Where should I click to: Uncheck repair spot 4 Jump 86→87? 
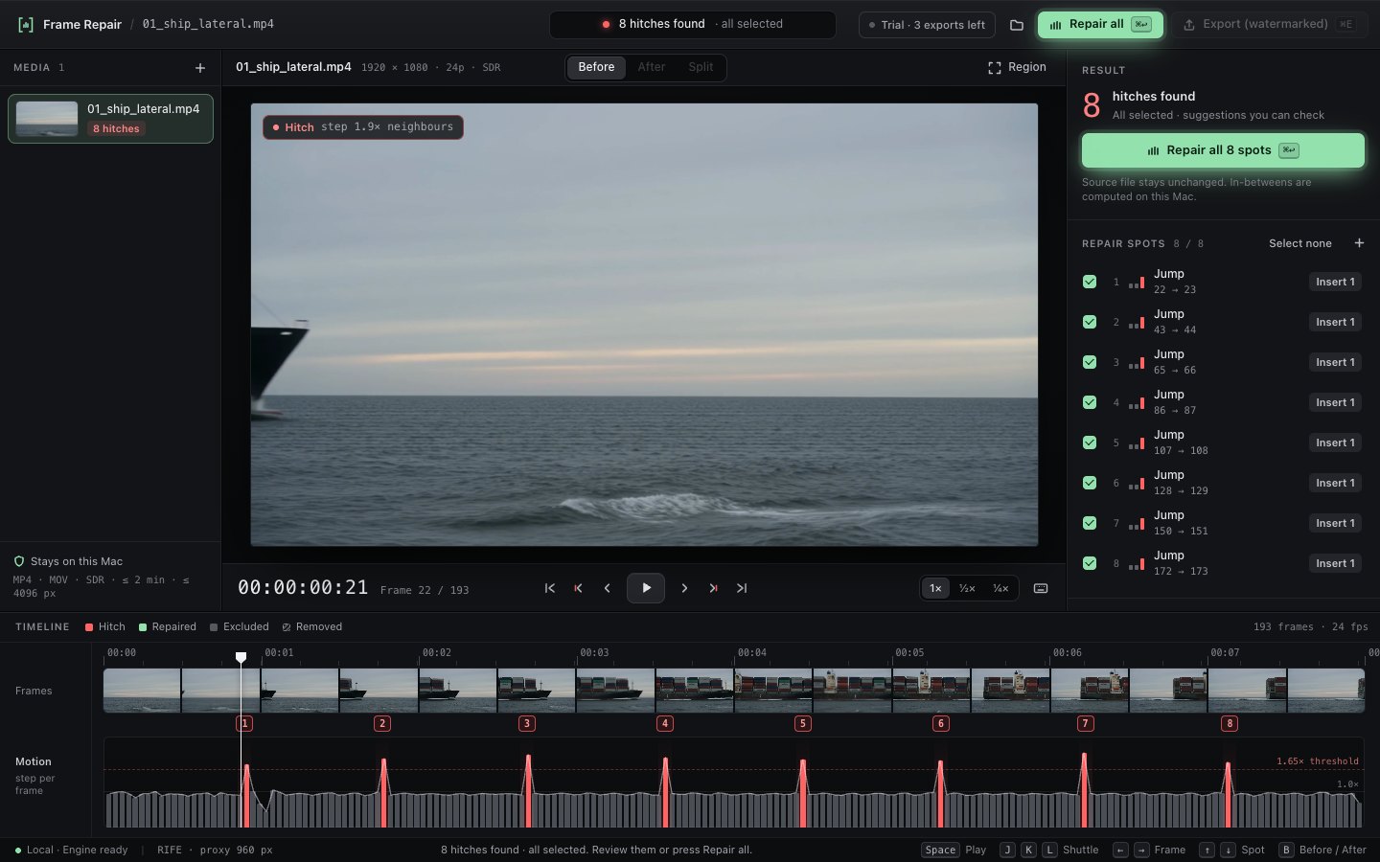point(1090,402)
